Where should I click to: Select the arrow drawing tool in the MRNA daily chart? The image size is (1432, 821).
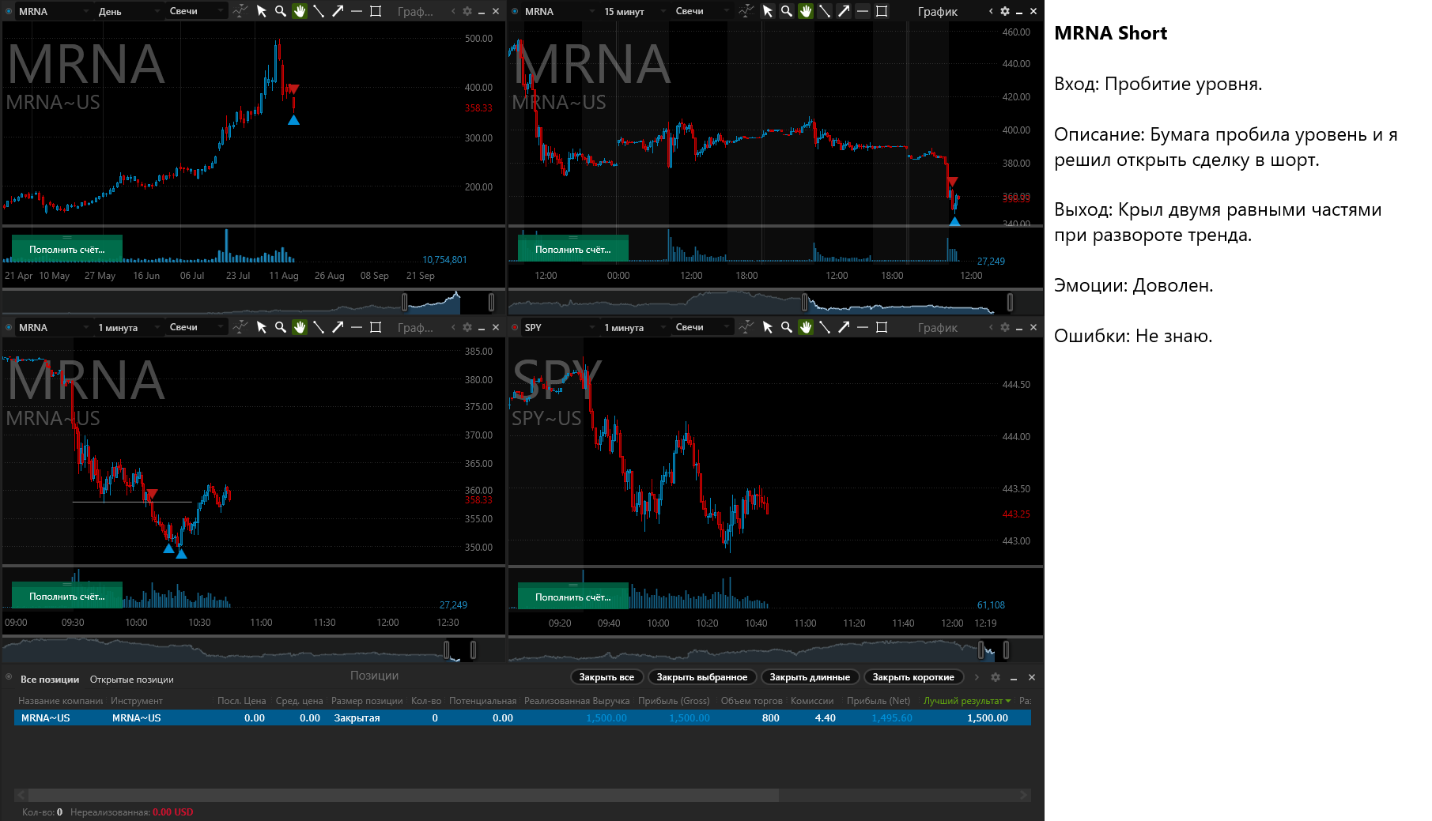tap(338, 11)
